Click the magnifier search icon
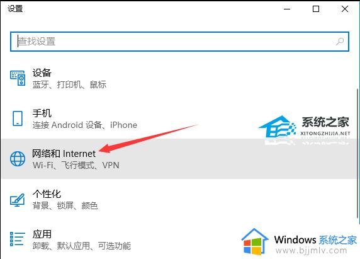This screenshot has height=259, width=360. [x=340, y=42]
